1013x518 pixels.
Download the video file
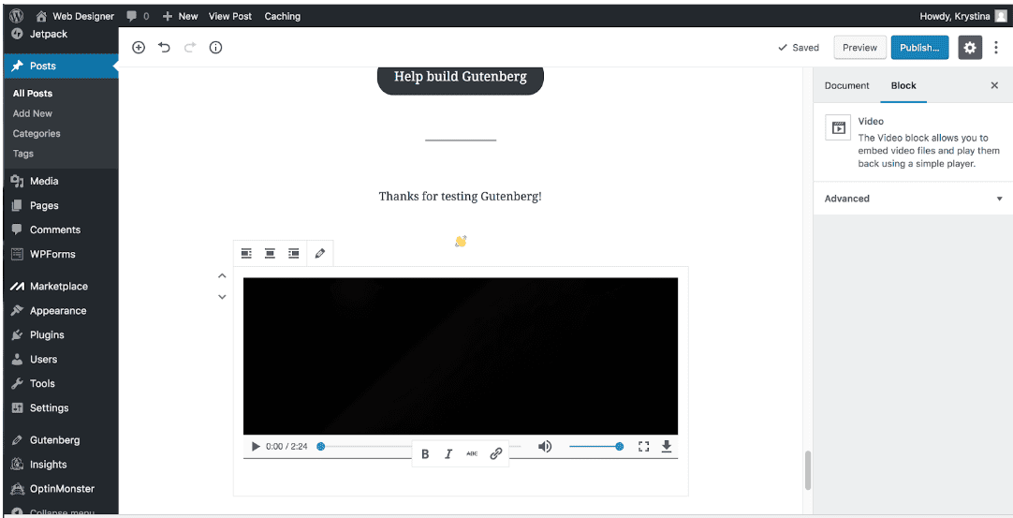pyautogui.click(x=667, y=447)
